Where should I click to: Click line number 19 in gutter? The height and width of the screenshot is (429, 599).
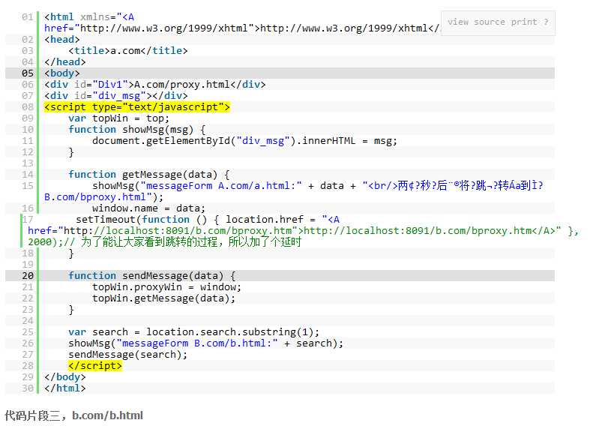coord(28,264)
